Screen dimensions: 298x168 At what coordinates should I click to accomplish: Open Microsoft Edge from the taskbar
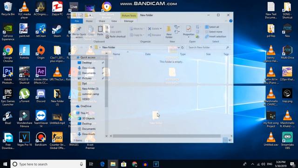coord(102,164)
